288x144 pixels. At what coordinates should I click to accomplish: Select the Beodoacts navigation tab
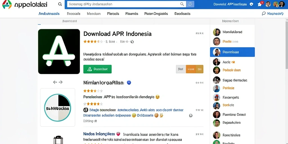tap(182, 13)
